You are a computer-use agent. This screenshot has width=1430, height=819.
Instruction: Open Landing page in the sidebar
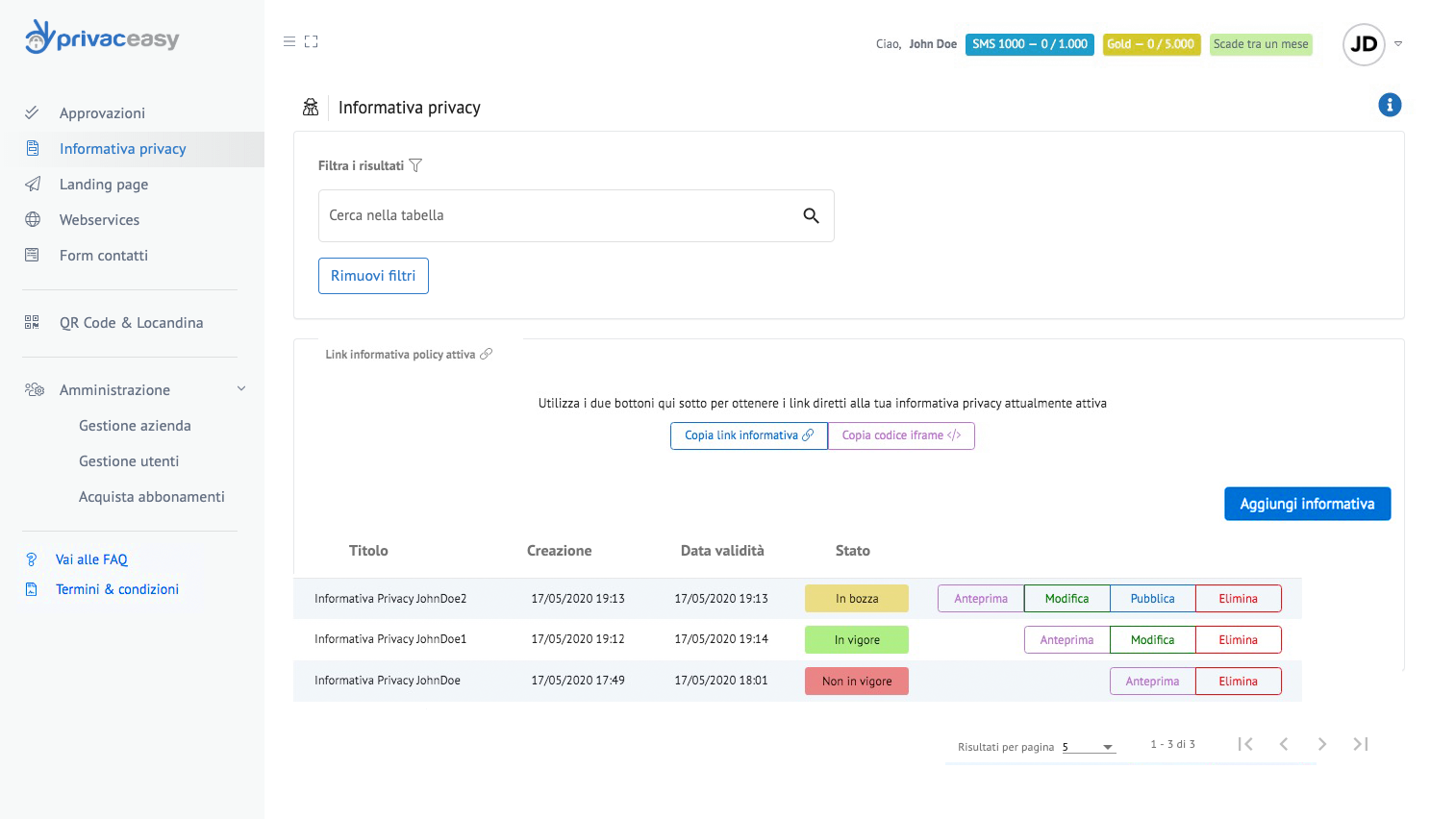click(x=103, y=185)
